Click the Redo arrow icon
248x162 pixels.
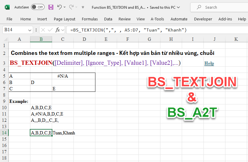coord(71,7)
